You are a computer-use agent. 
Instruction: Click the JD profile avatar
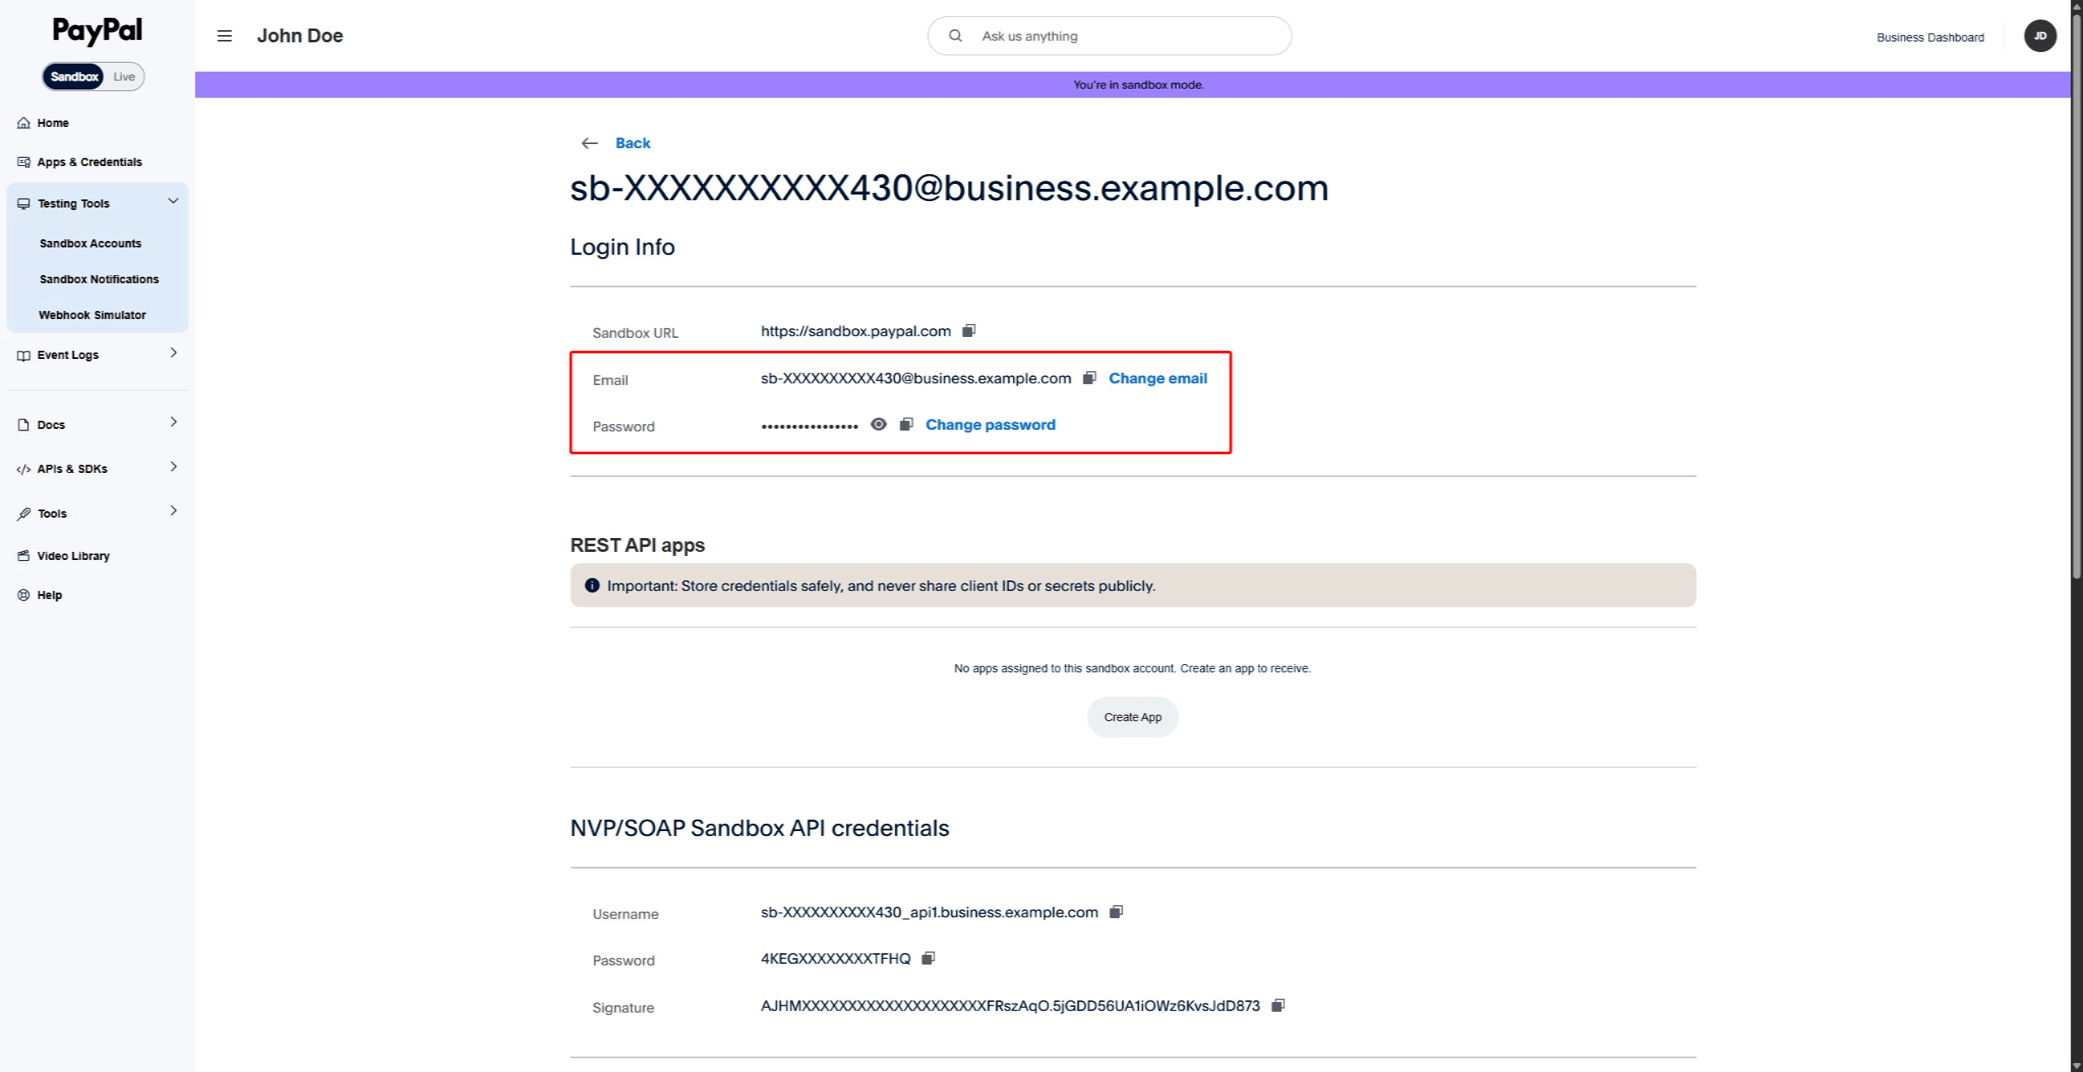point(2040,36)
